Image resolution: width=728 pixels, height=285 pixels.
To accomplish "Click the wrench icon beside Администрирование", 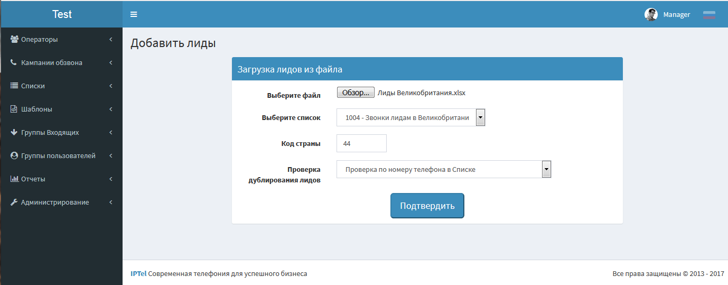I will tap(14, 202).
